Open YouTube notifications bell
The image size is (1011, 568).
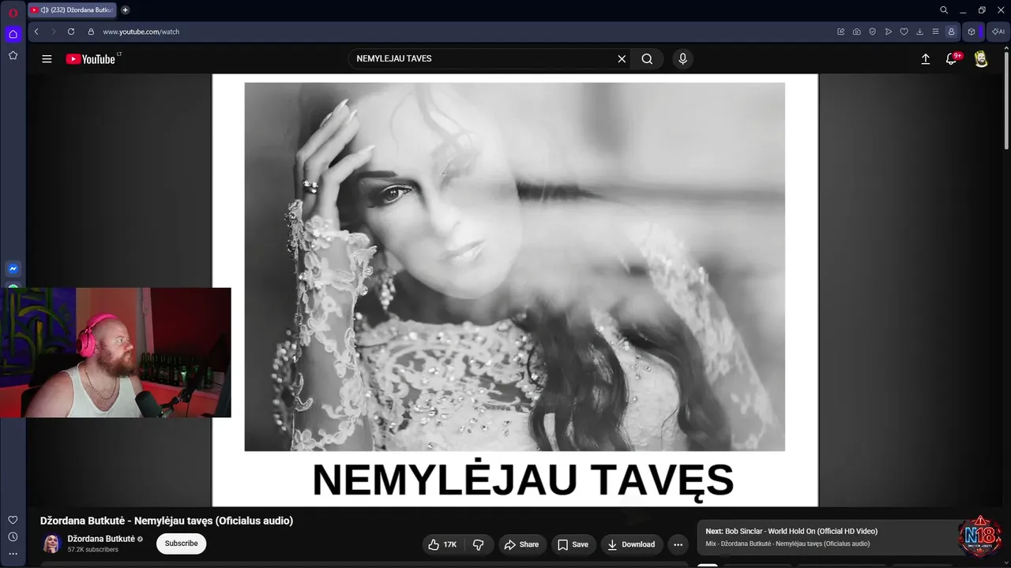(x=952, y=58)
